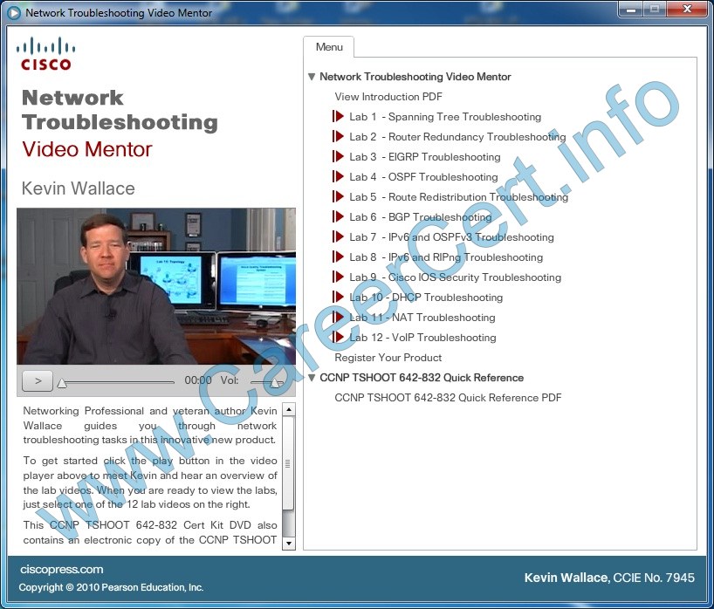Click the arrow icon beside Lab 7 IPv6
Viewport: 714px width, 609px height.
pyautogui.click(x=338, y=237)
